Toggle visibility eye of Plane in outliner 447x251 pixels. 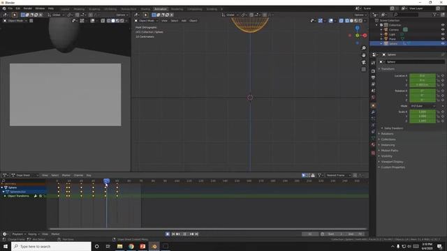443,39
